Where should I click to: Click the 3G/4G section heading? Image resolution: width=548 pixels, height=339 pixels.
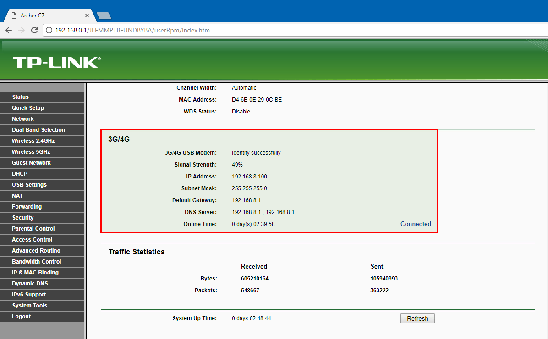click(119, 139)
